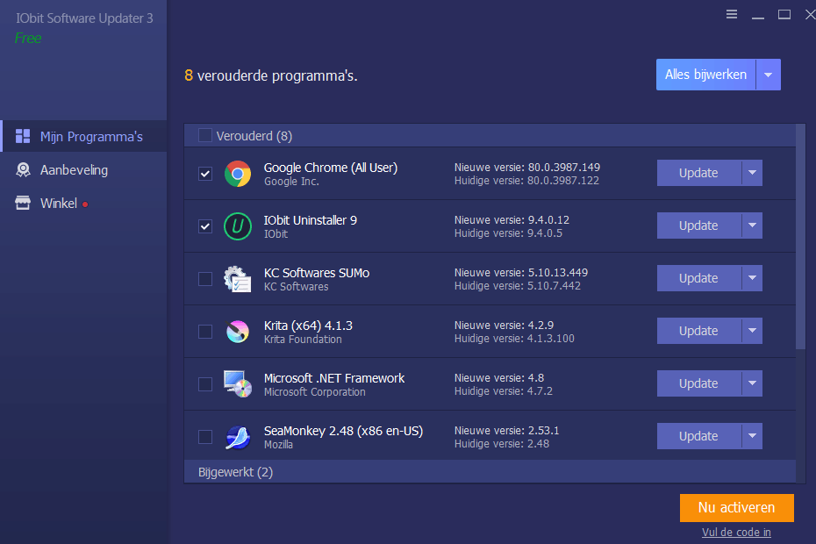Click Huidige versie: 9.4.0.5 text
The image size is (816, 544).
click(x=508, y=233)
